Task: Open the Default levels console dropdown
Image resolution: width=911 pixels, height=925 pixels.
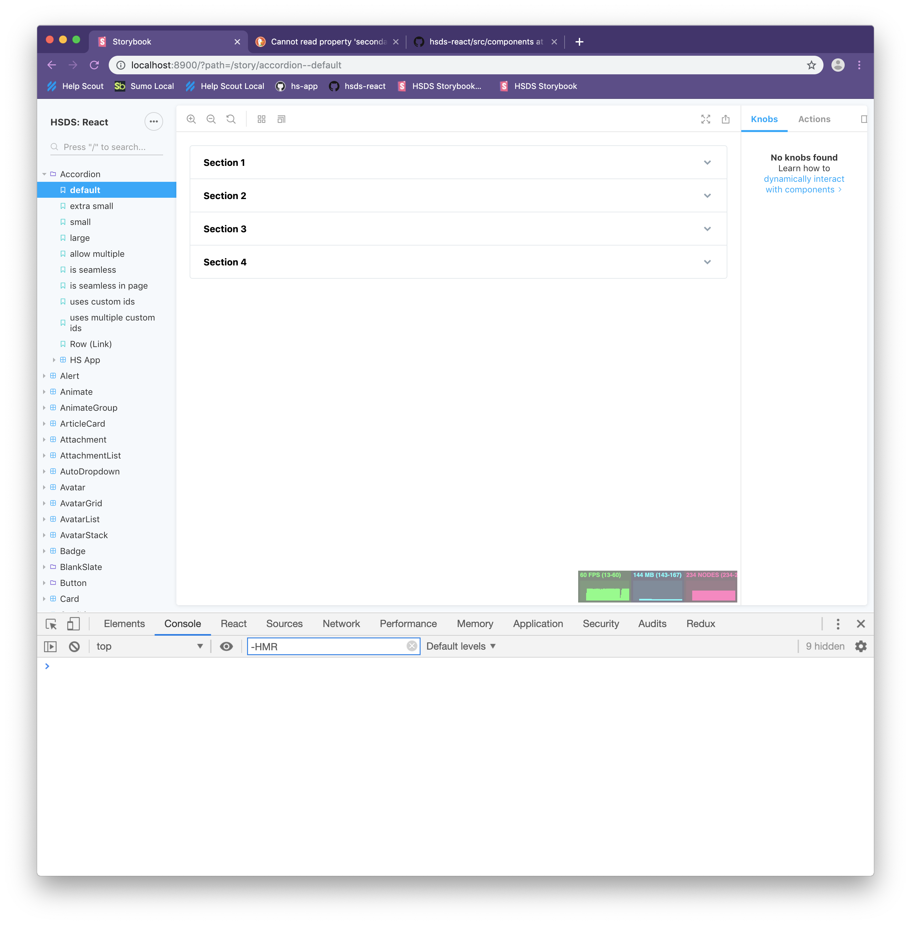Action: [461, 646]
